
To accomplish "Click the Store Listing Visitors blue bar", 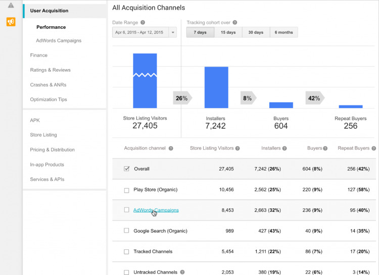I will [x=145, y=80].
